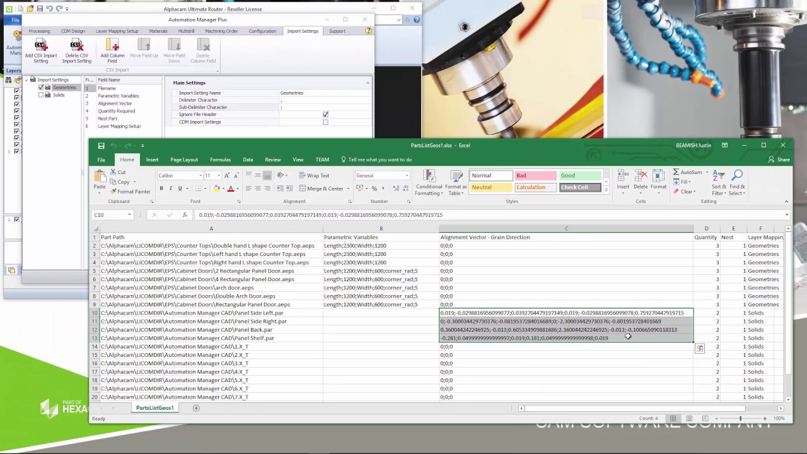This screenshot has height=454, width=807.
Task: Open the General number format dropdown
Action: pos(407,176)
